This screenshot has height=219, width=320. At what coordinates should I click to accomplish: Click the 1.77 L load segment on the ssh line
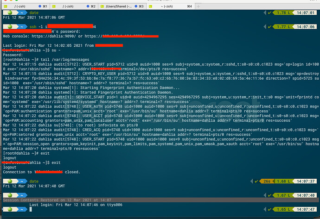click(x=282, y=27)
